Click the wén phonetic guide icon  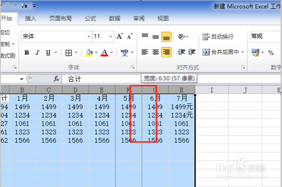tap(125, 53)
